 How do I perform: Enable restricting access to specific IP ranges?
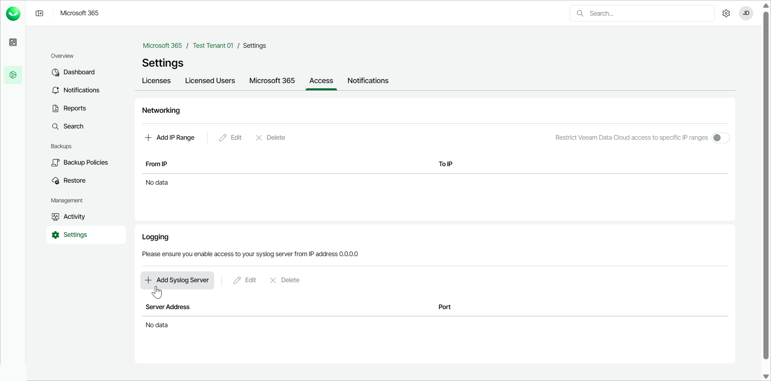pyautogui.click(x=720, y=138)
